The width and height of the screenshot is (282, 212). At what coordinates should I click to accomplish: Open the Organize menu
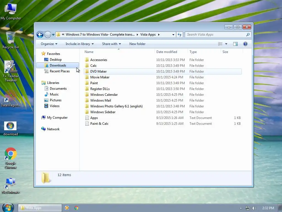49,44
